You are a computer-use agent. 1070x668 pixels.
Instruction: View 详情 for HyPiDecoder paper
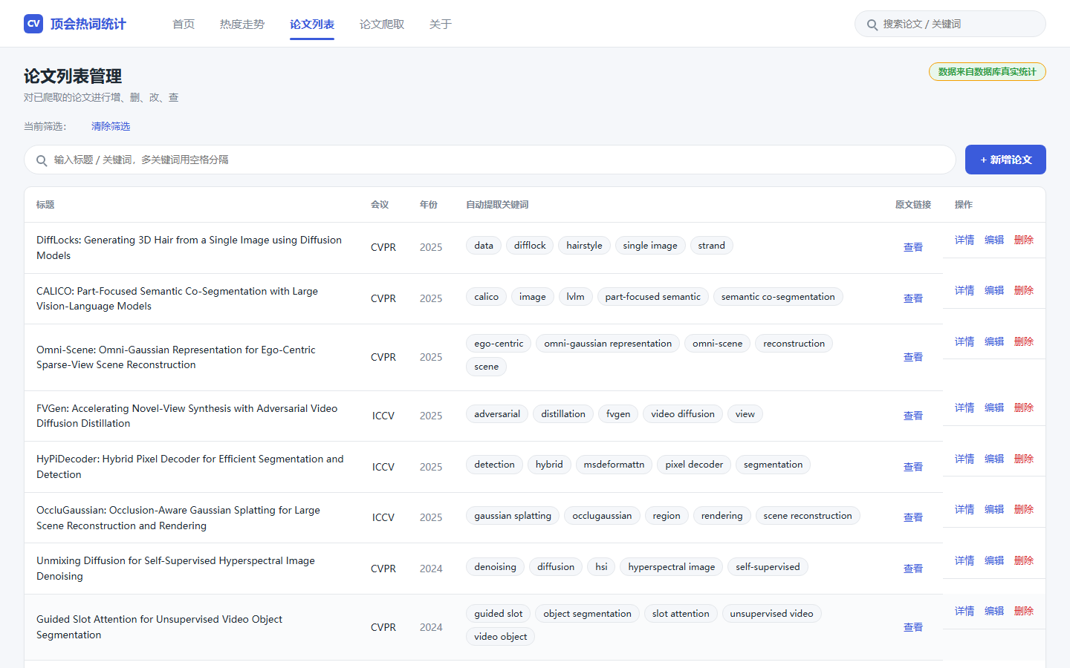pos(964,459)
